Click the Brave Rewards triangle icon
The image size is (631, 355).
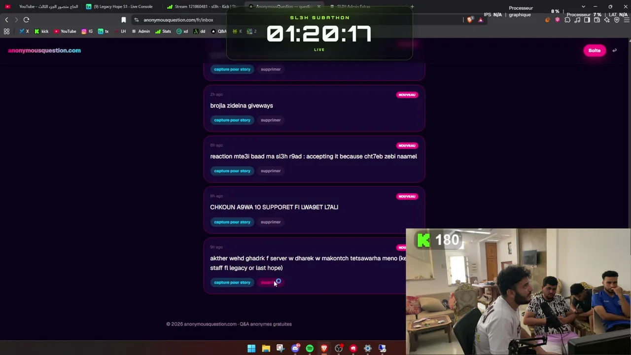481,20
